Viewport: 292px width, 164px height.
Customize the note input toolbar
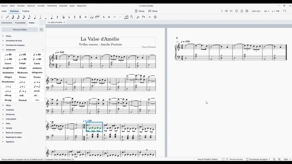[x=155, y=17]
